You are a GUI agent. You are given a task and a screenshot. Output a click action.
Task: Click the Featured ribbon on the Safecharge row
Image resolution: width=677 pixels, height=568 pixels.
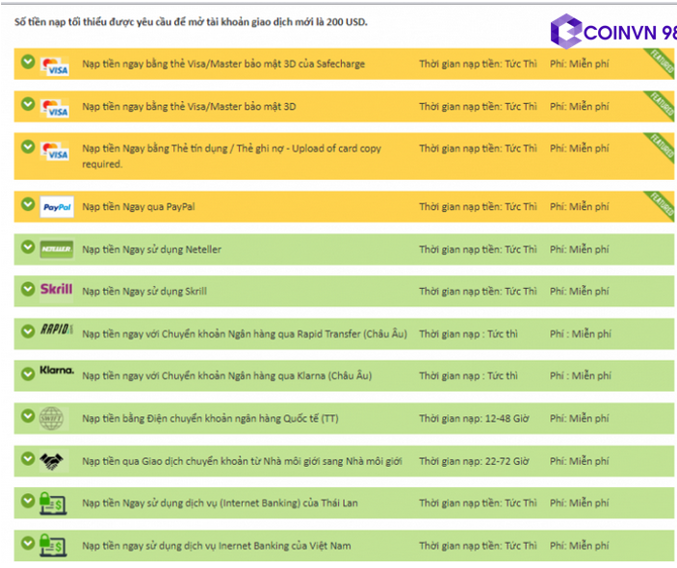point(661,64)
